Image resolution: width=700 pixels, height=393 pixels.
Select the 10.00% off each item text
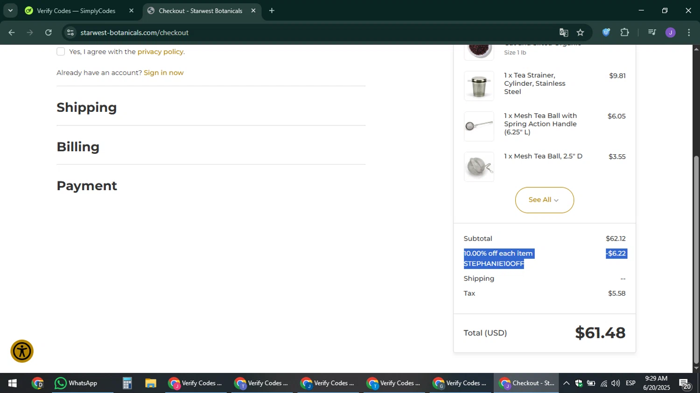pos(498,254)
